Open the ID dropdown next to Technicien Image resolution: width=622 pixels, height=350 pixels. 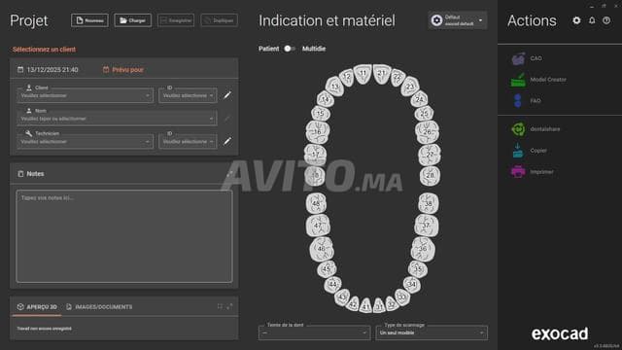coord(188,141)
